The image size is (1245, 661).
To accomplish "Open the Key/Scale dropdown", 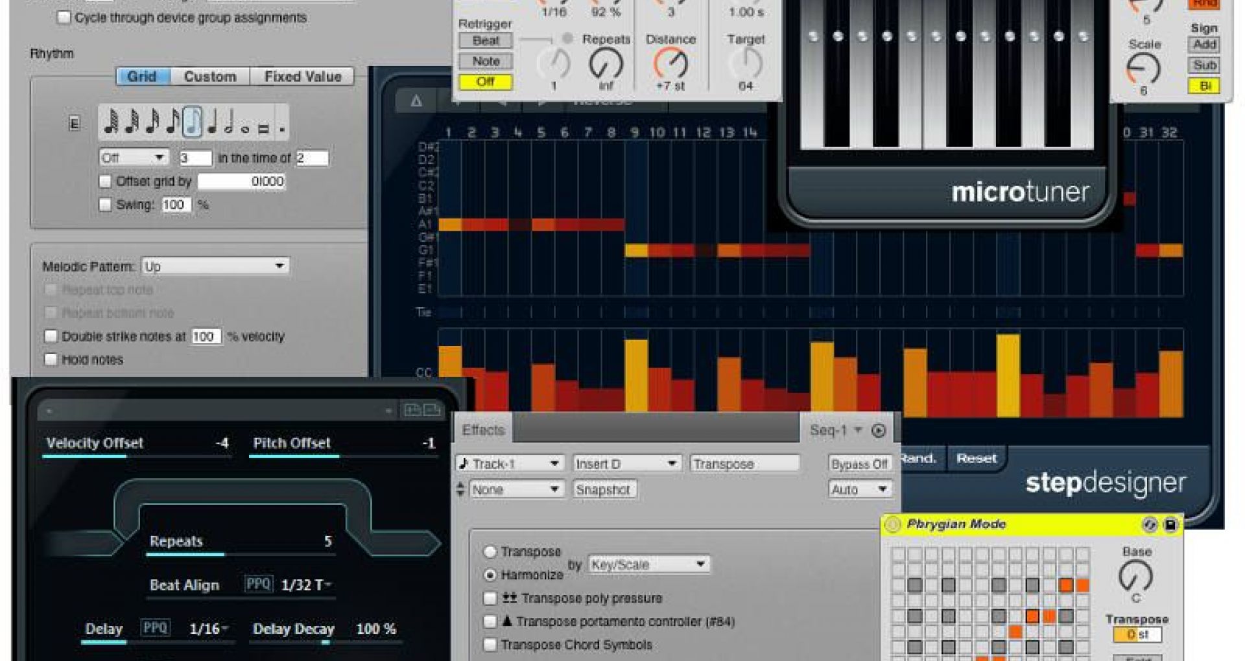I will point(648,564).
